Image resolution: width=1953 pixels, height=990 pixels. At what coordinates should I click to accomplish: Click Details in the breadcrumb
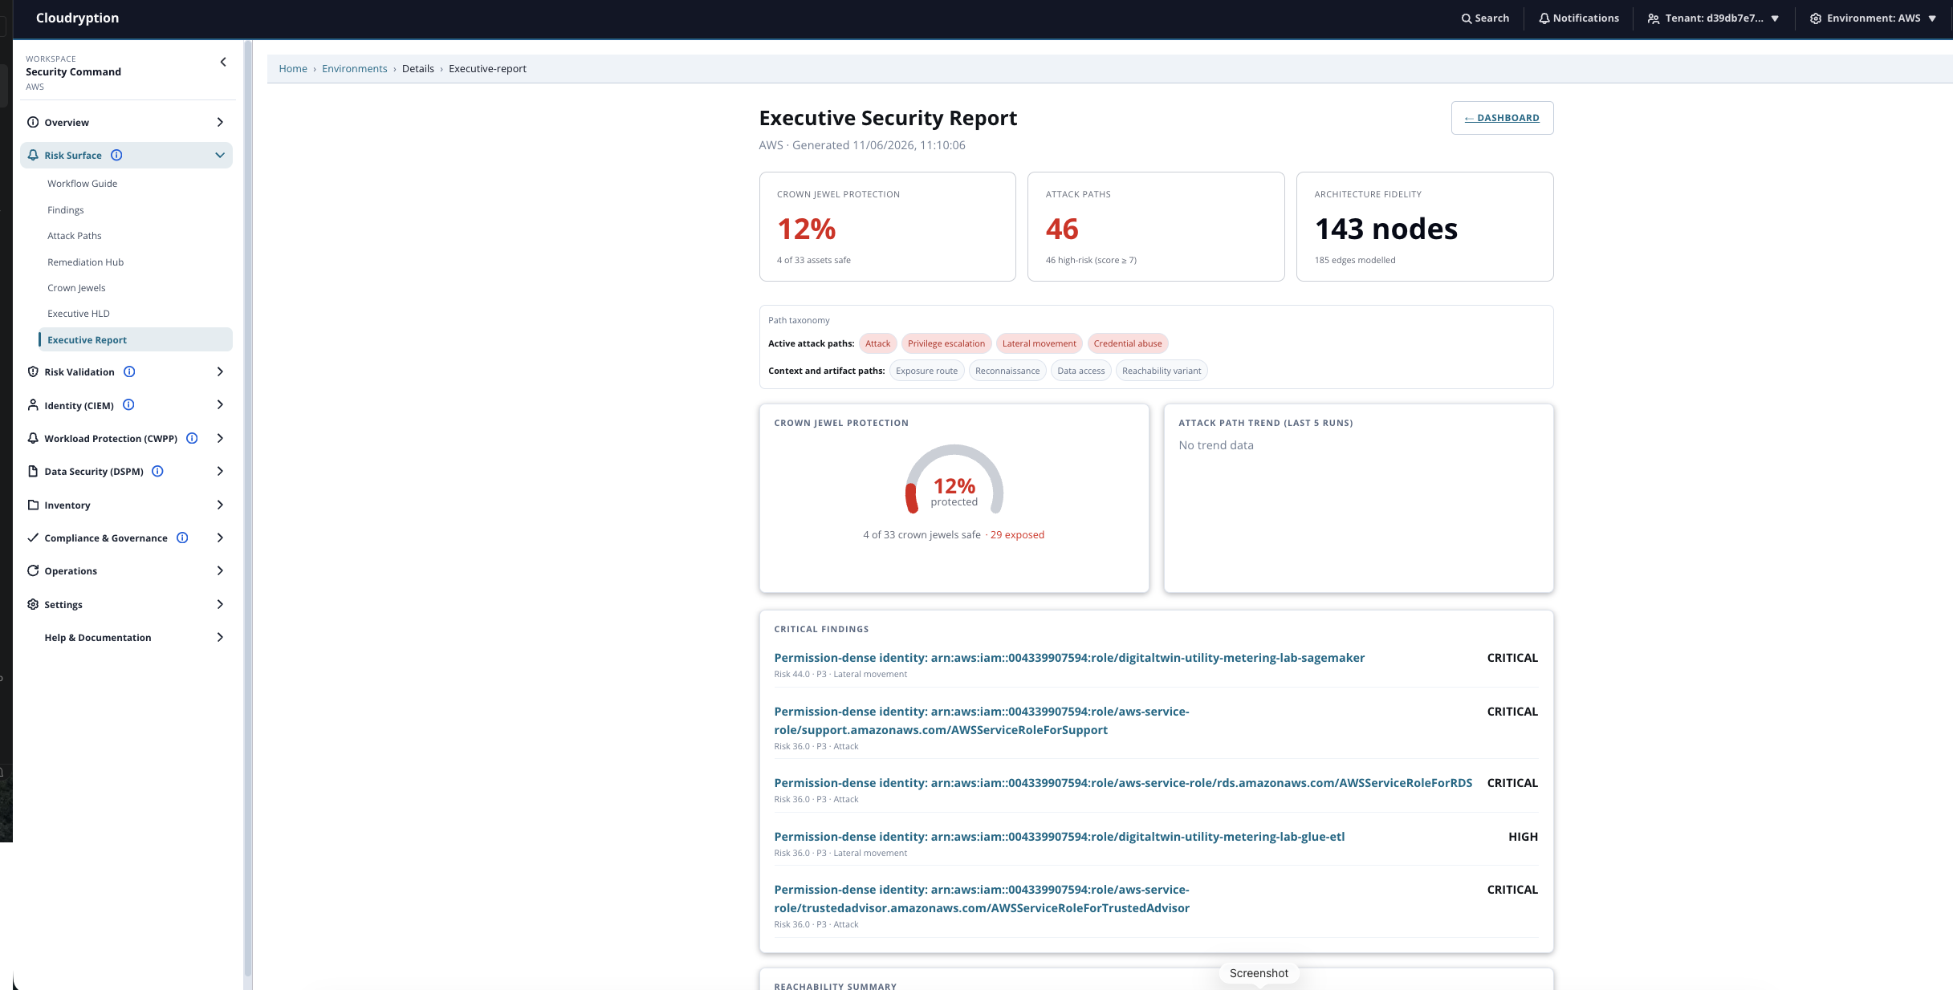[417, 69]
